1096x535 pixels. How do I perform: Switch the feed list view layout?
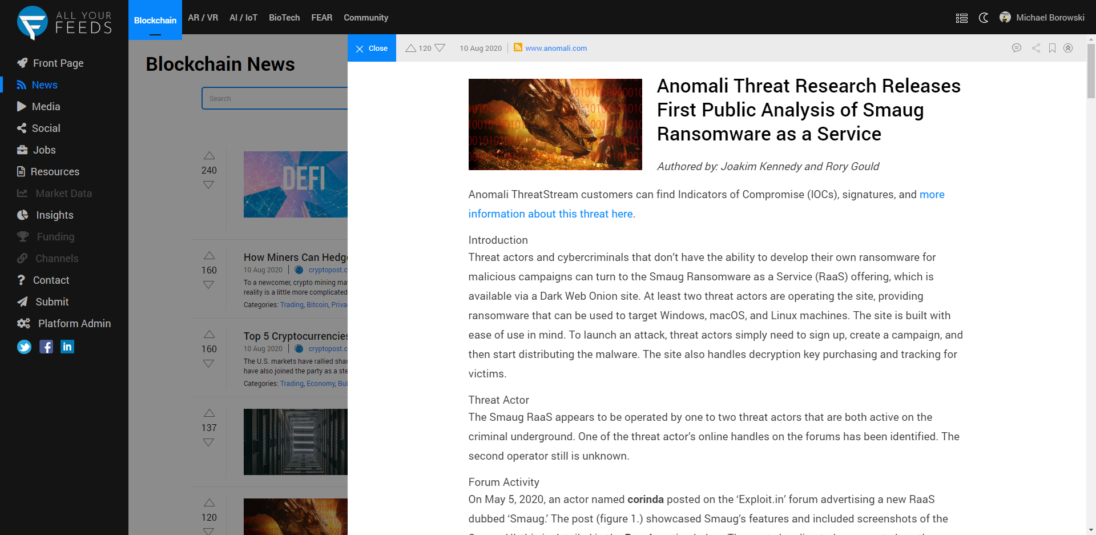pyautogui.click(x=962, y=18)
